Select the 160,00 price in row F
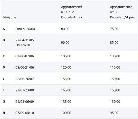 coord(115,90)
